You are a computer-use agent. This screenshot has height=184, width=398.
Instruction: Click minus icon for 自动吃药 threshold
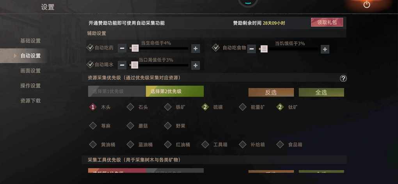pos(122,48)
